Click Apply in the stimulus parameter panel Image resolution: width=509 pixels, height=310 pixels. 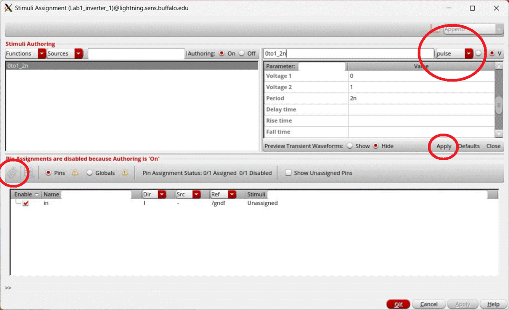[x=444, y=146]
